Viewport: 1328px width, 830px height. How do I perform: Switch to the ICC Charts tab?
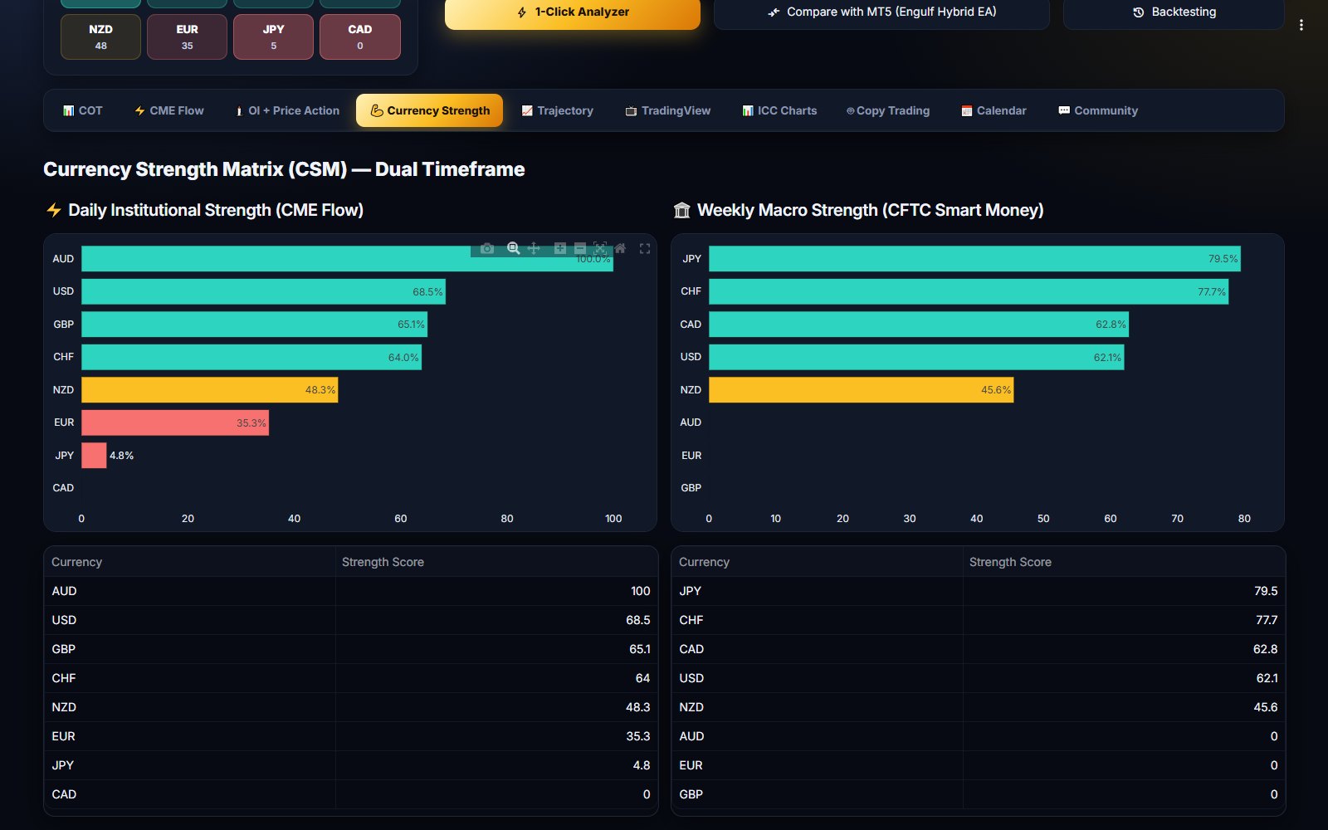(779, 110)
